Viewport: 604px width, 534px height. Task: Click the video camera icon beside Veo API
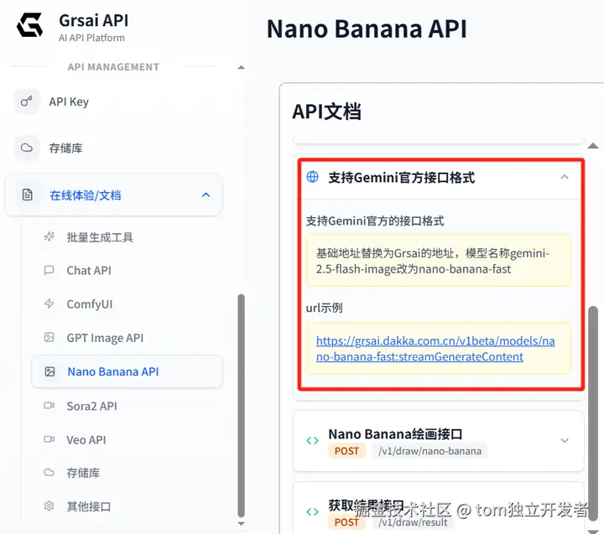[49, 439]
